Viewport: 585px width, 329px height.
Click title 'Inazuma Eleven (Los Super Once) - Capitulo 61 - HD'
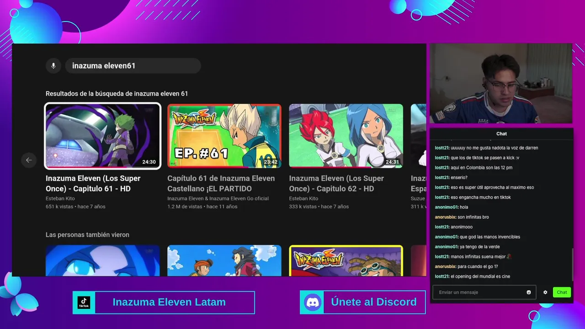point(93,183)
